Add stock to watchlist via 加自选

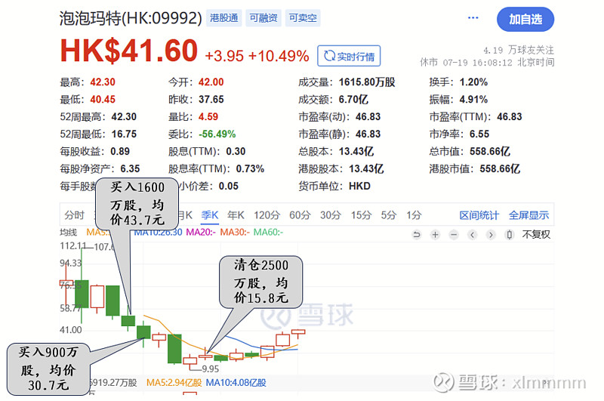525,20
